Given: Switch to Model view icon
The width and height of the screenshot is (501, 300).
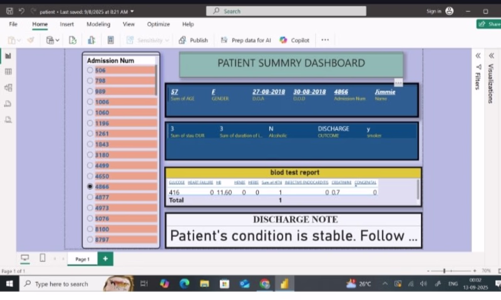Looking at the screenshot, I should pyautogui.click(x=8, y=87).
